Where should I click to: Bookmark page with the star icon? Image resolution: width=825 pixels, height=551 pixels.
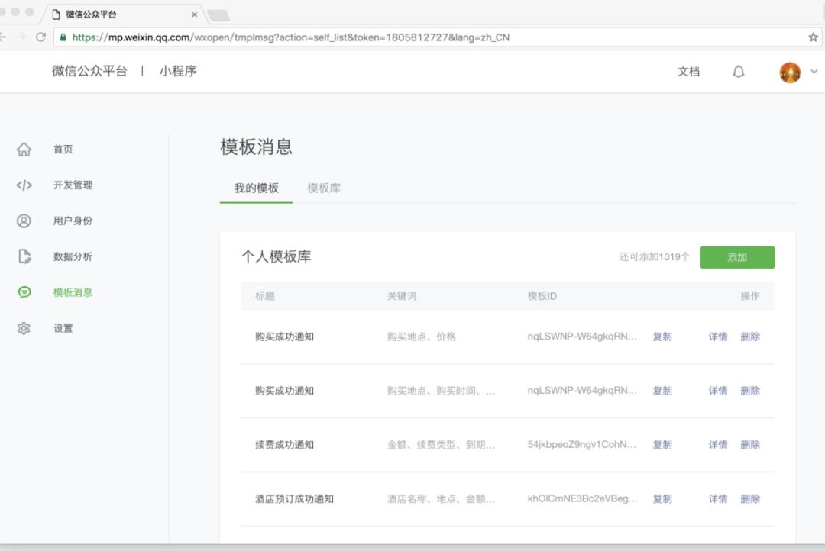tap(813, 37)
